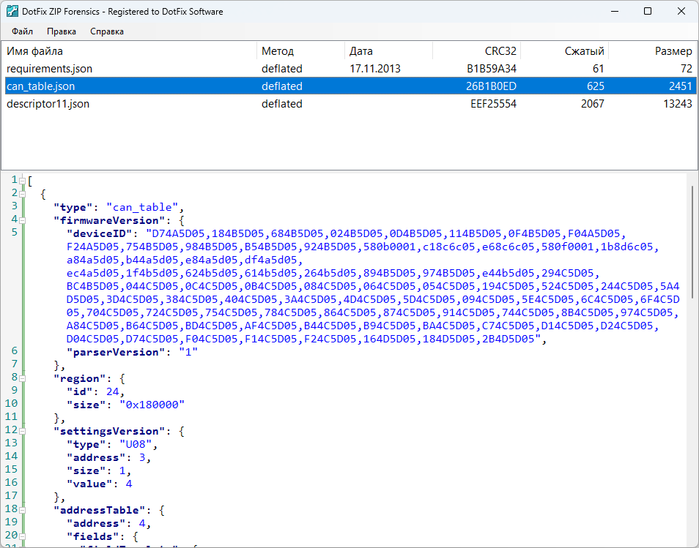Click the region id value 24

pyautogui.click(x=112, y=391)
